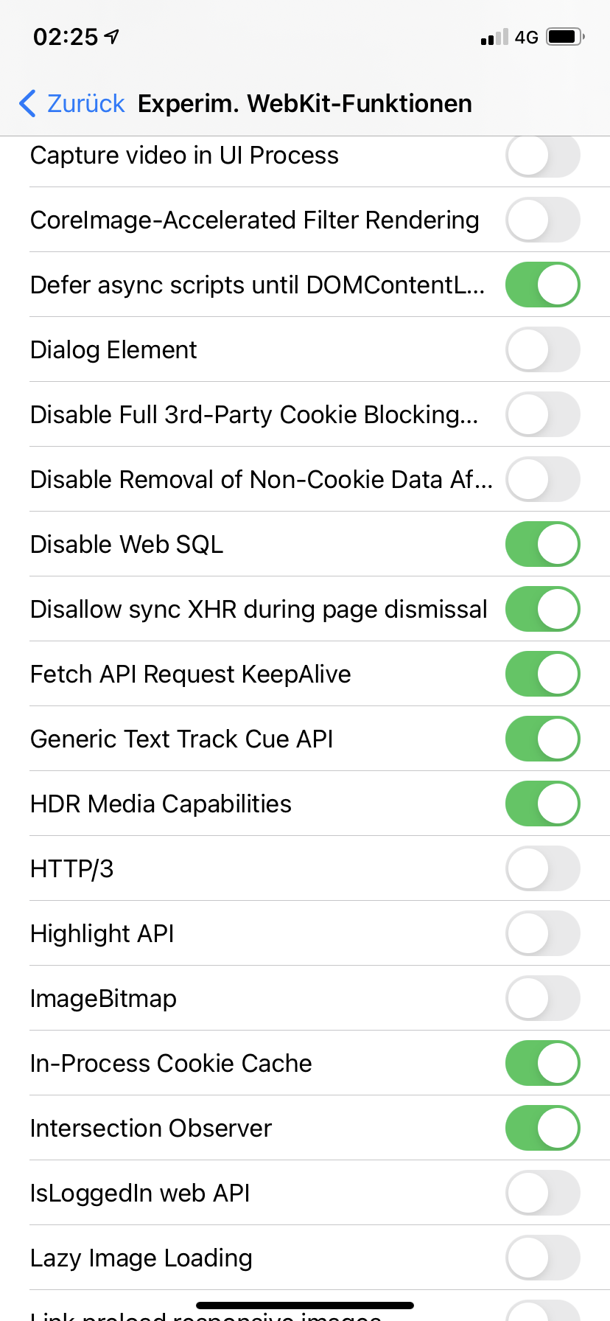610x1321 pixels.
Task: Turn off HDR Media Capabilities
Action: coord(542,804)
